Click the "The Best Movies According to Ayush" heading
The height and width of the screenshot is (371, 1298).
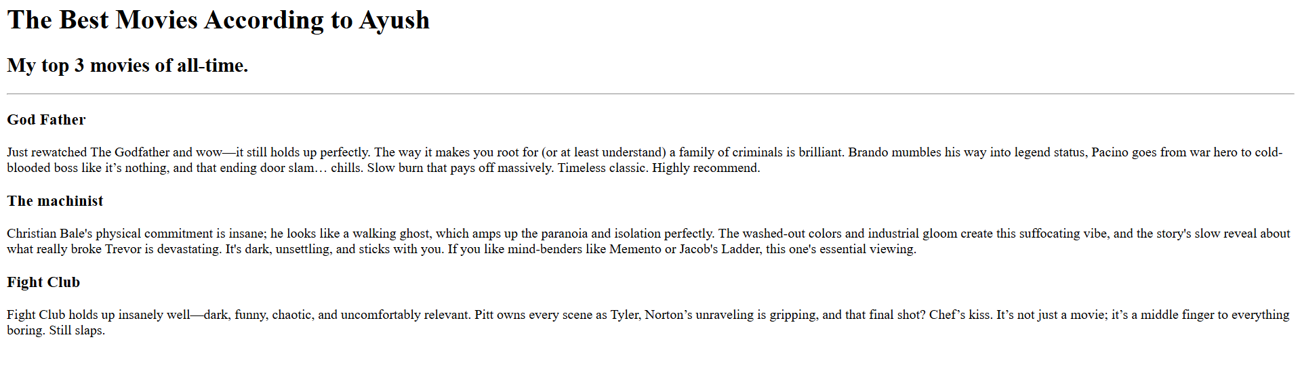tap(218, 20)
